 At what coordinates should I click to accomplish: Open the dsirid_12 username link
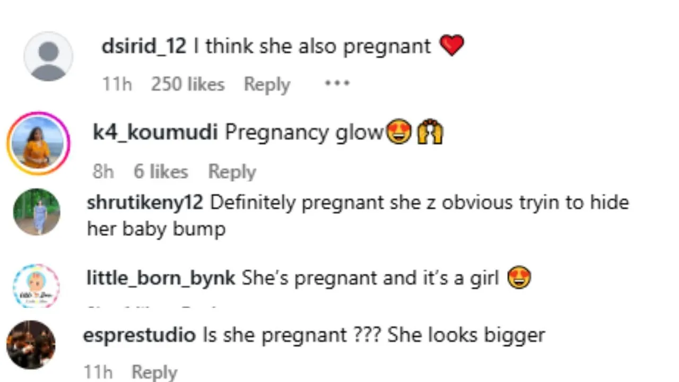[144, 47]
